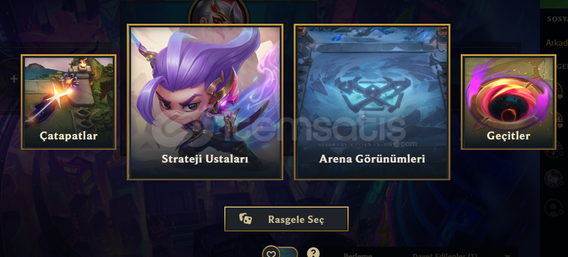Click the colorful friend avatar in the social sidebar
Screen dimensions: 568x257
[x=553, y=178]
